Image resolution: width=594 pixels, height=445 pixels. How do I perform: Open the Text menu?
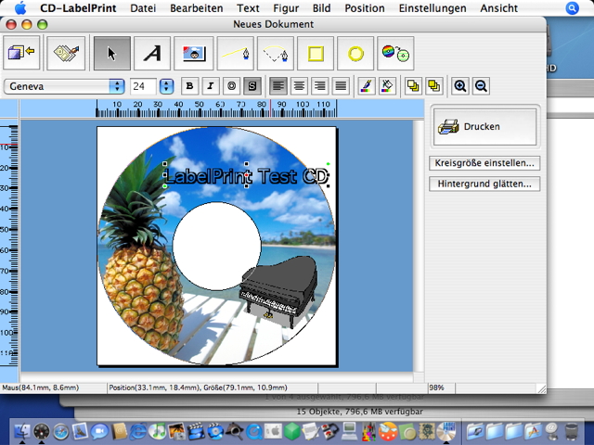[248, 8]
